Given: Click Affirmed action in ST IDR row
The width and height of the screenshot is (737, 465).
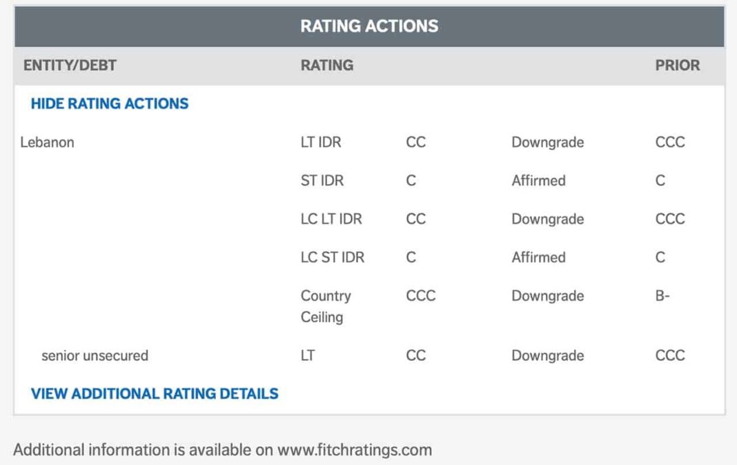Looking at the screenshot, I should [538, 181].
